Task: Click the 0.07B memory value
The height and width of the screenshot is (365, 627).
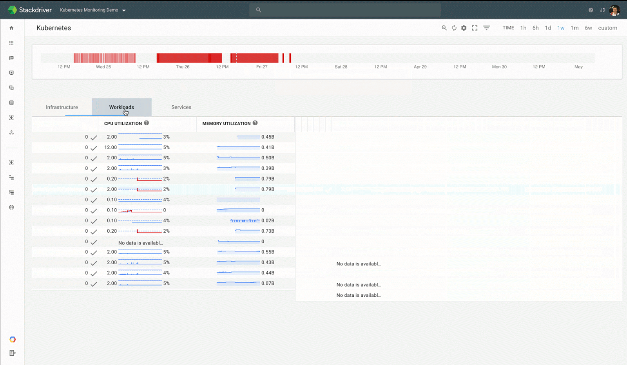Action: tap(268, 283)
